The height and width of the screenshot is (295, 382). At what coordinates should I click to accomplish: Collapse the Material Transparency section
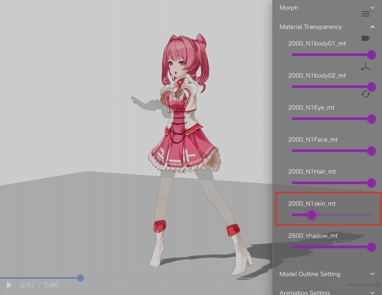click(372, 27)
